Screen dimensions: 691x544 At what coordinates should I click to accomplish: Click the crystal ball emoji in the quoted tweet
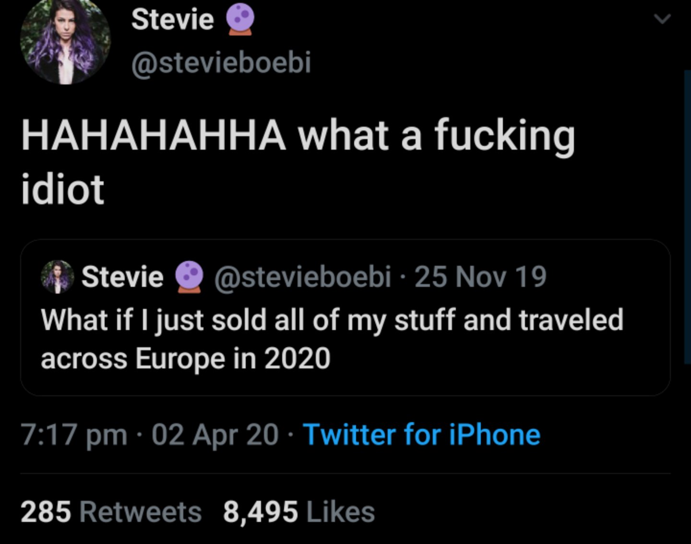coord(188,278)
